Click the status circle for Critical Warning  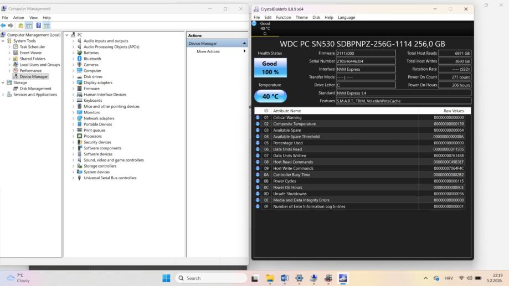pos(258,117)
